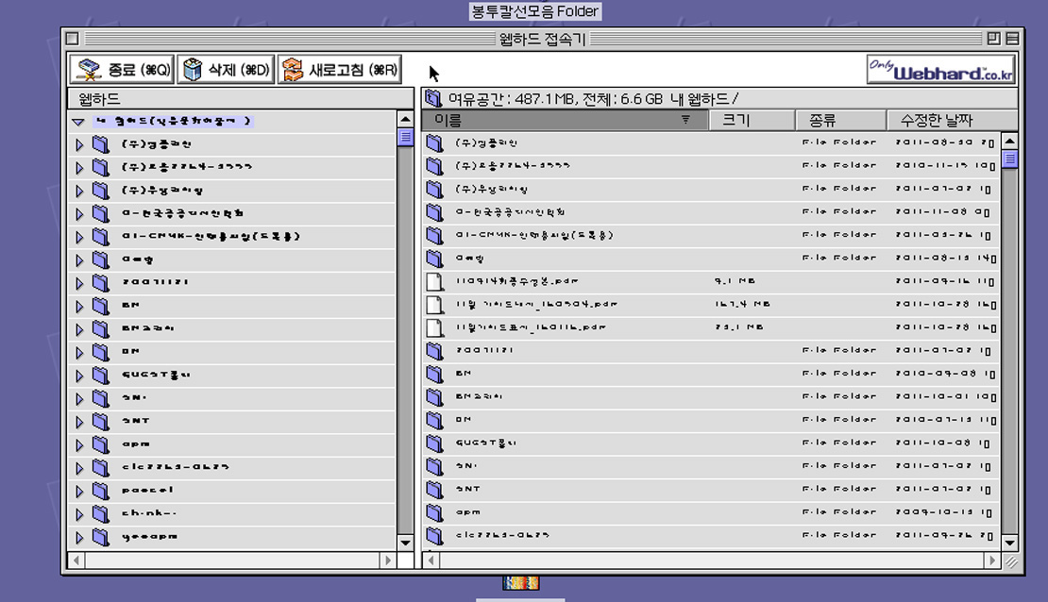Click the webhard icon beside 여유공간 text

(x=432, y=98)
